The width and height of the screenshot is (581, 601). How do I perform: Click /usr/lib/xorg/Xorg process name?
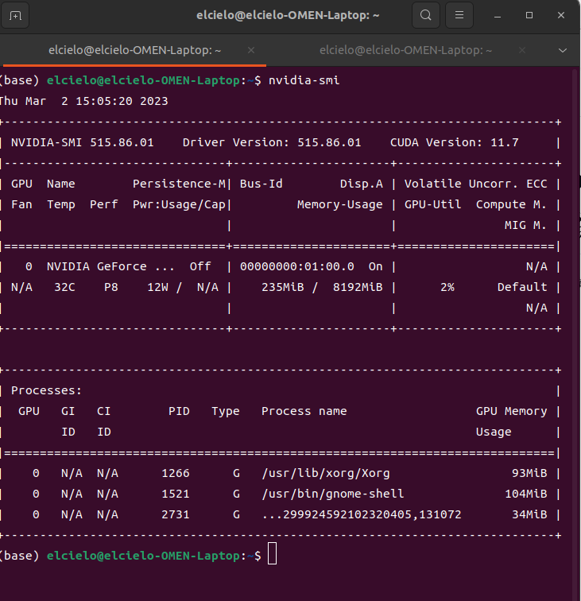(x=325, y=473)
